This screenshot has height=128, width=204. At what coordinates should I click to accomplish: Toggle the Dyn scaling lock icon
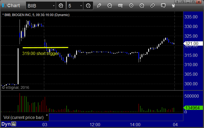[14, 124]
